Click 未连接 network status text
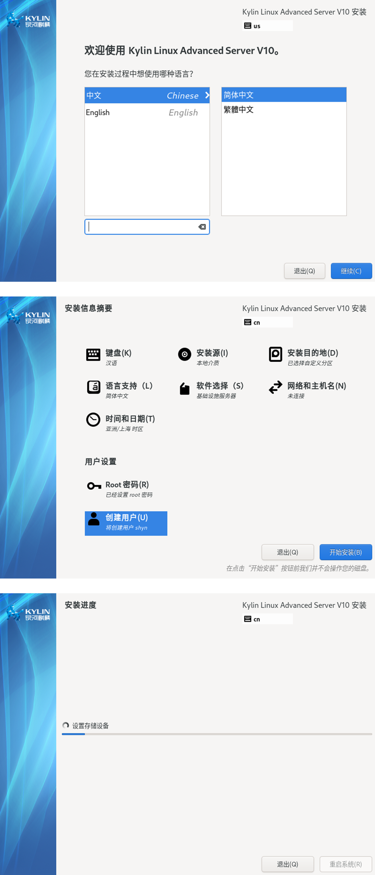The image size is (375, 875). pos(296,396)
